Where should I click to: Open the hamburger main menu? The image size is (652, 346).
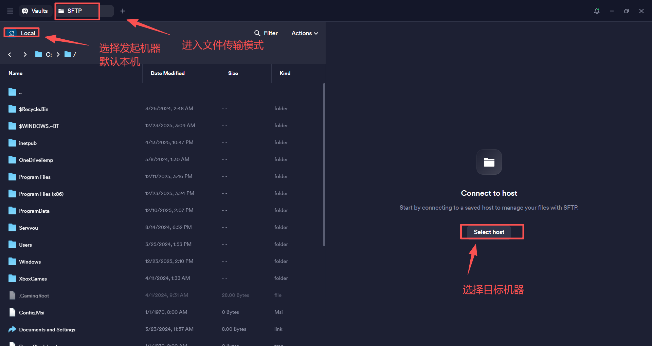pos(10,11)
